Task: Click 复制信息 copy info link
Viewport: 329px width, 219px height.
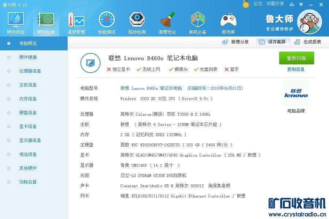Action: click(x=296, y=69)
